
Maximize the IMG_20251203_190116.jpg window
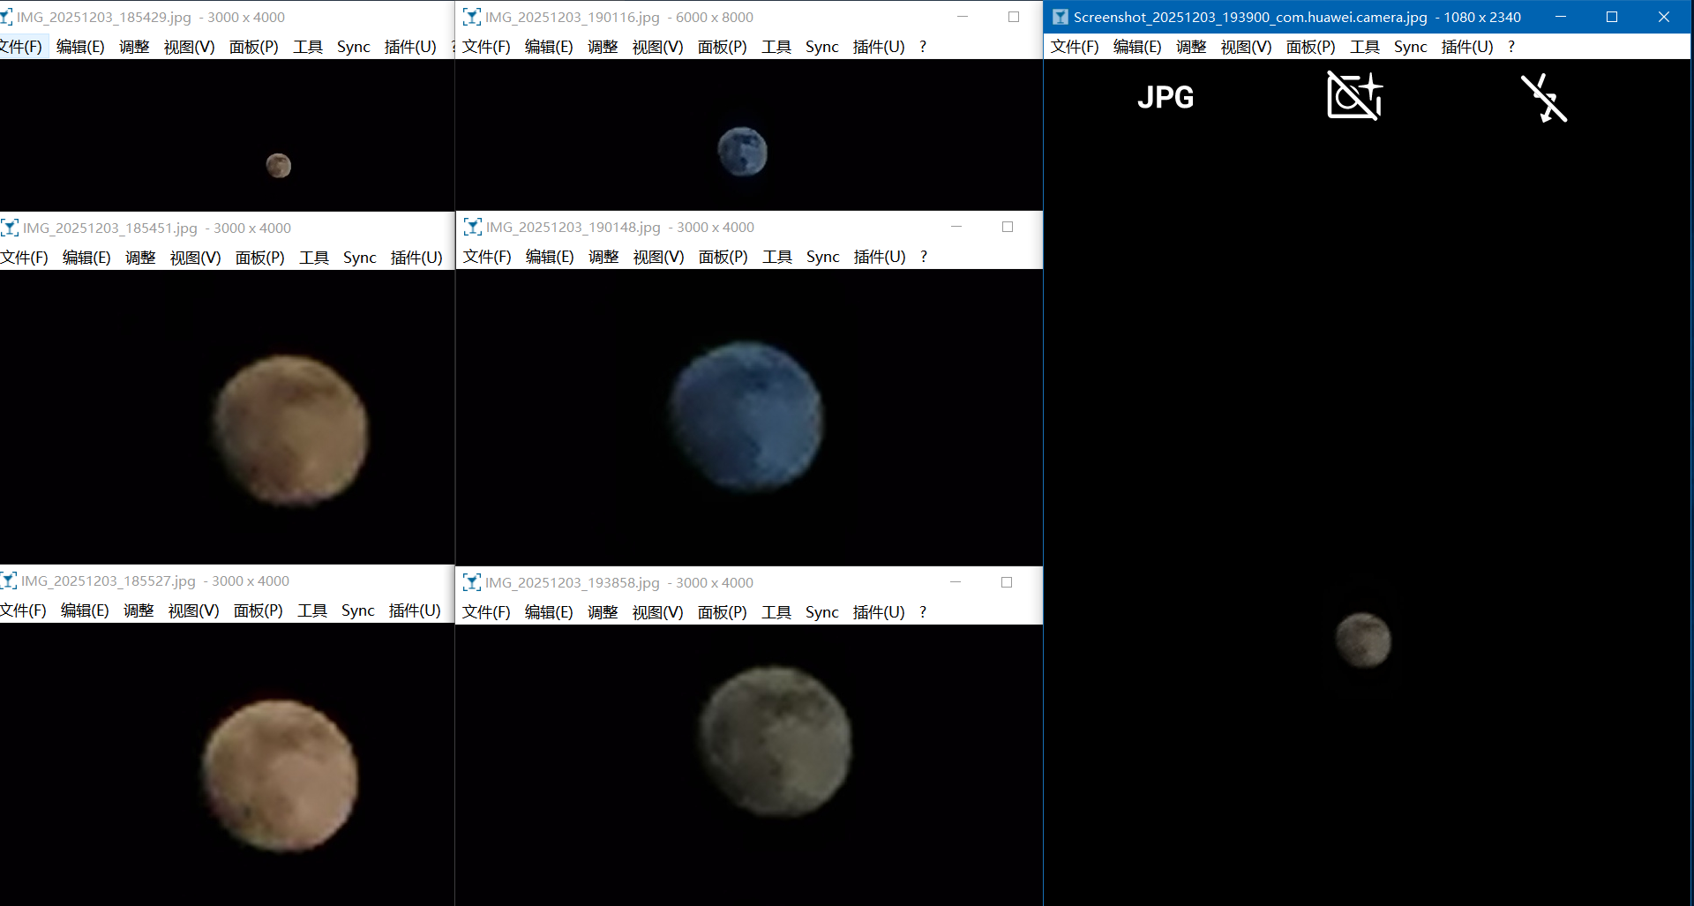coord(1014,17)
